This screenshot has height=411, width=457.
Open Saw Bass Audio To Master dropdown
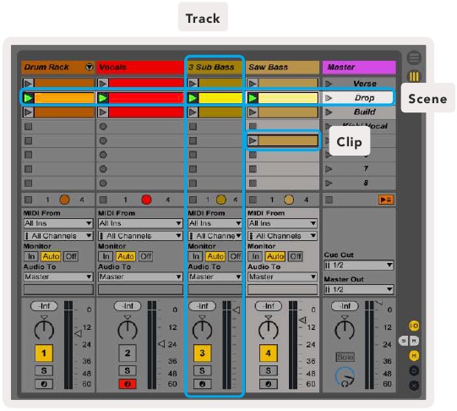[x=282, y=277]
